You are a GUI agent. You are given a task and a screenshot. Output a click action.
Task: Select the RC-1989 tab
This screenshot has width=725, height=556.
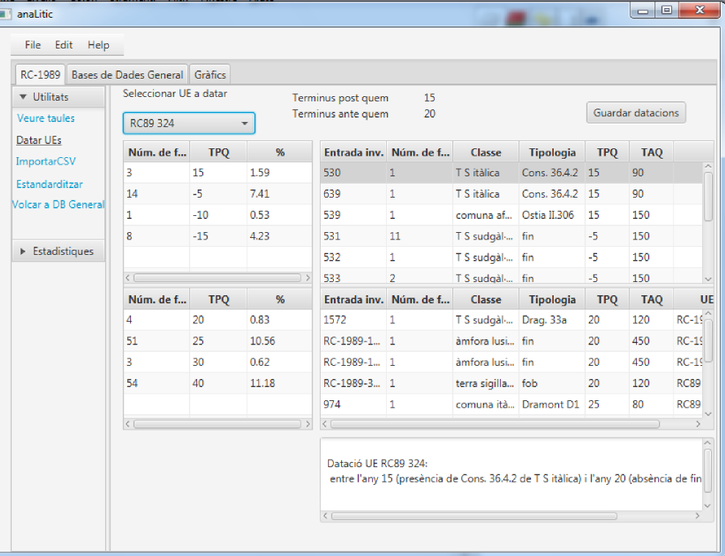pos(40,75)
